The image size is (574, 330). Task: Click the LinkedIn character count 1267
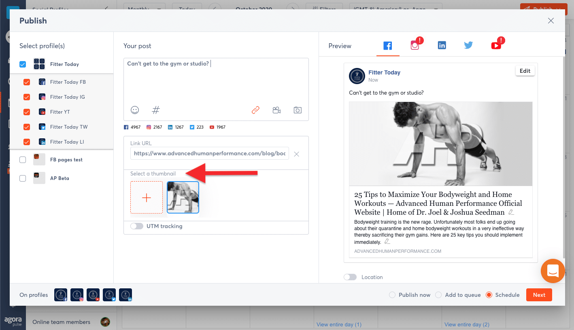click(x=179, y=127)
